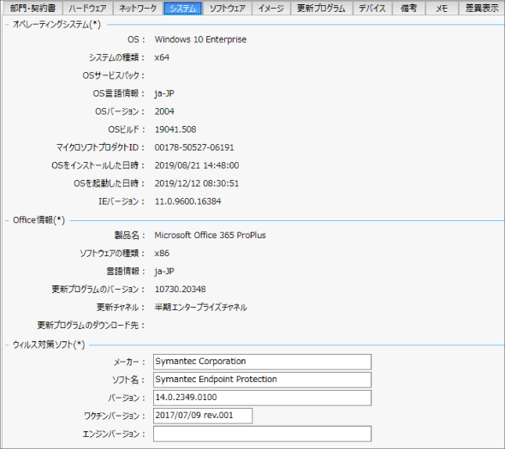Click the OSを起動した日時 label

(x=110, y=183)
